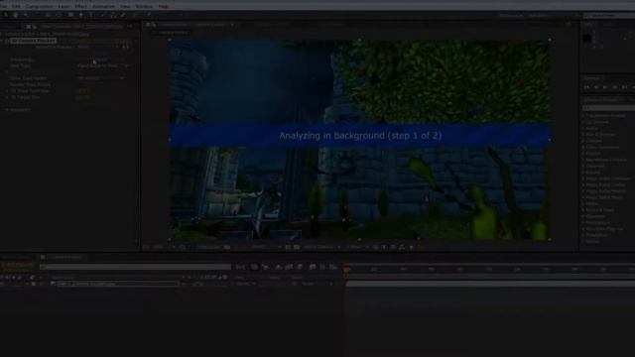This screenshot has height=357, width=635.
Task: Expand the Noise & Grain category
Action: 583,210
